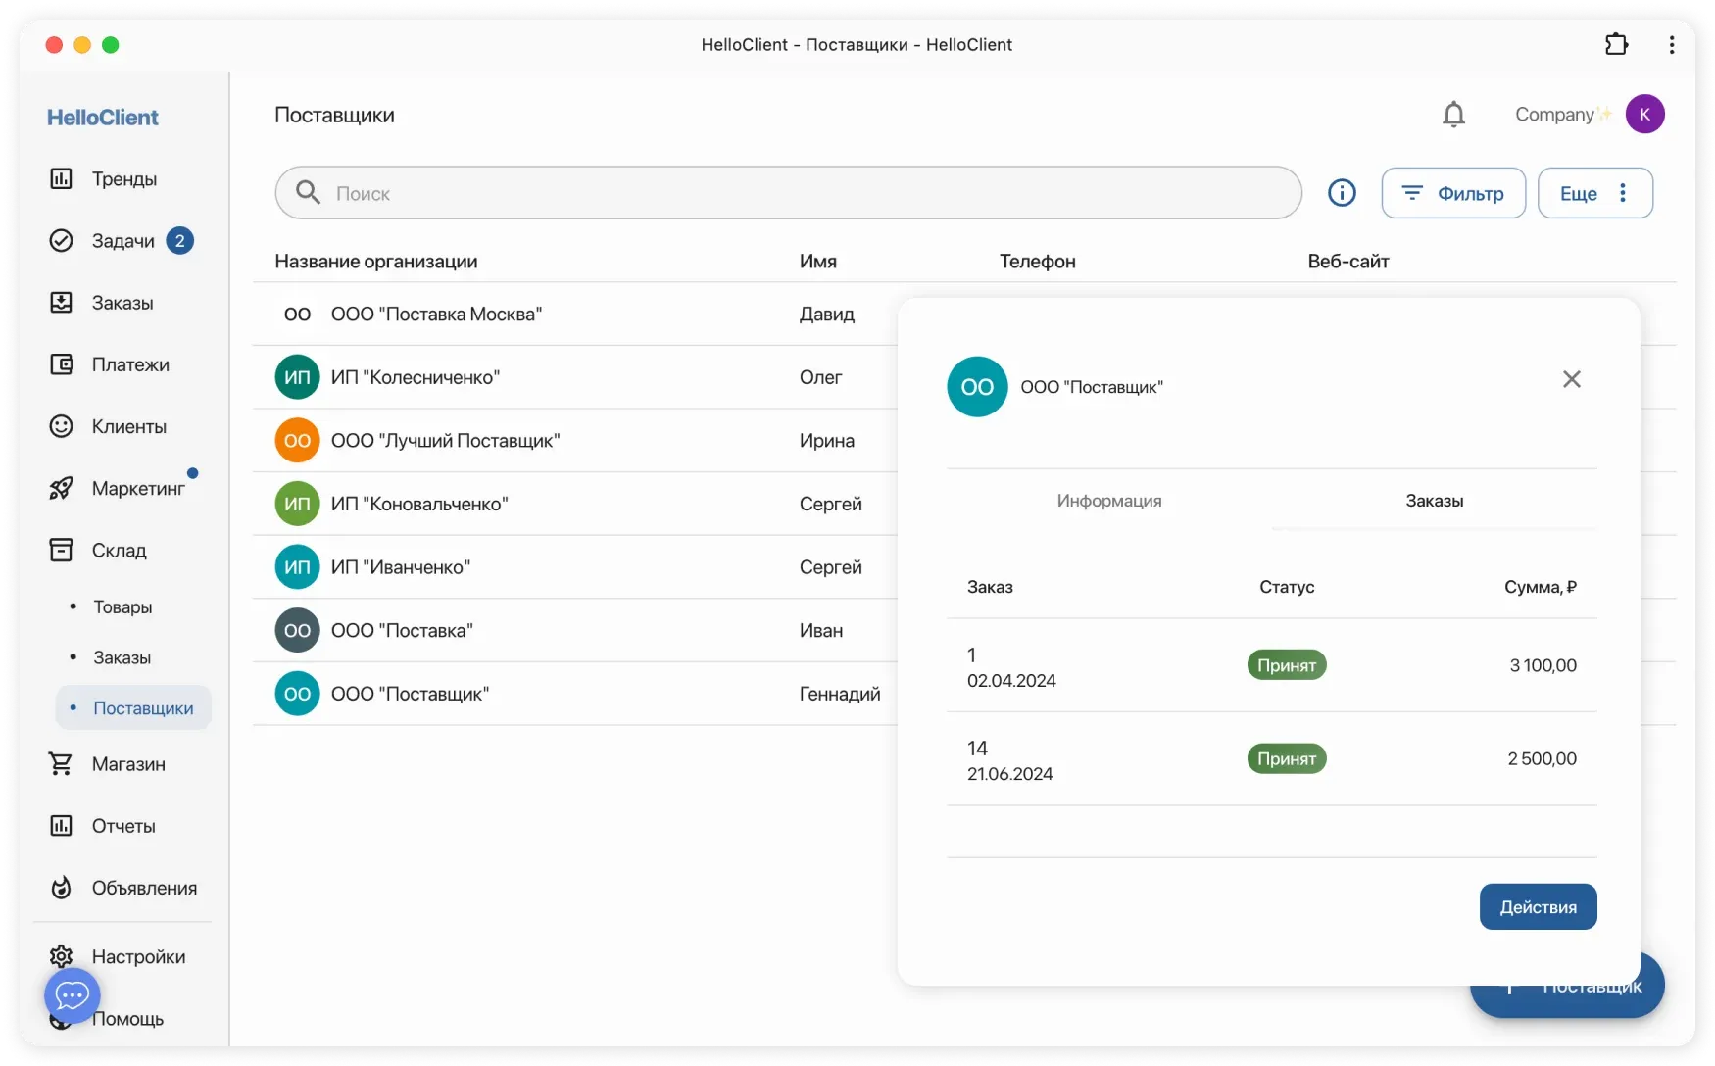Click the browser extensions puzzle icon

(x=1616, y=45)
